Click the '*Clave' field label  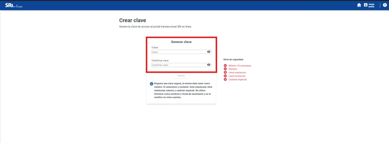[x=155, y=47]
